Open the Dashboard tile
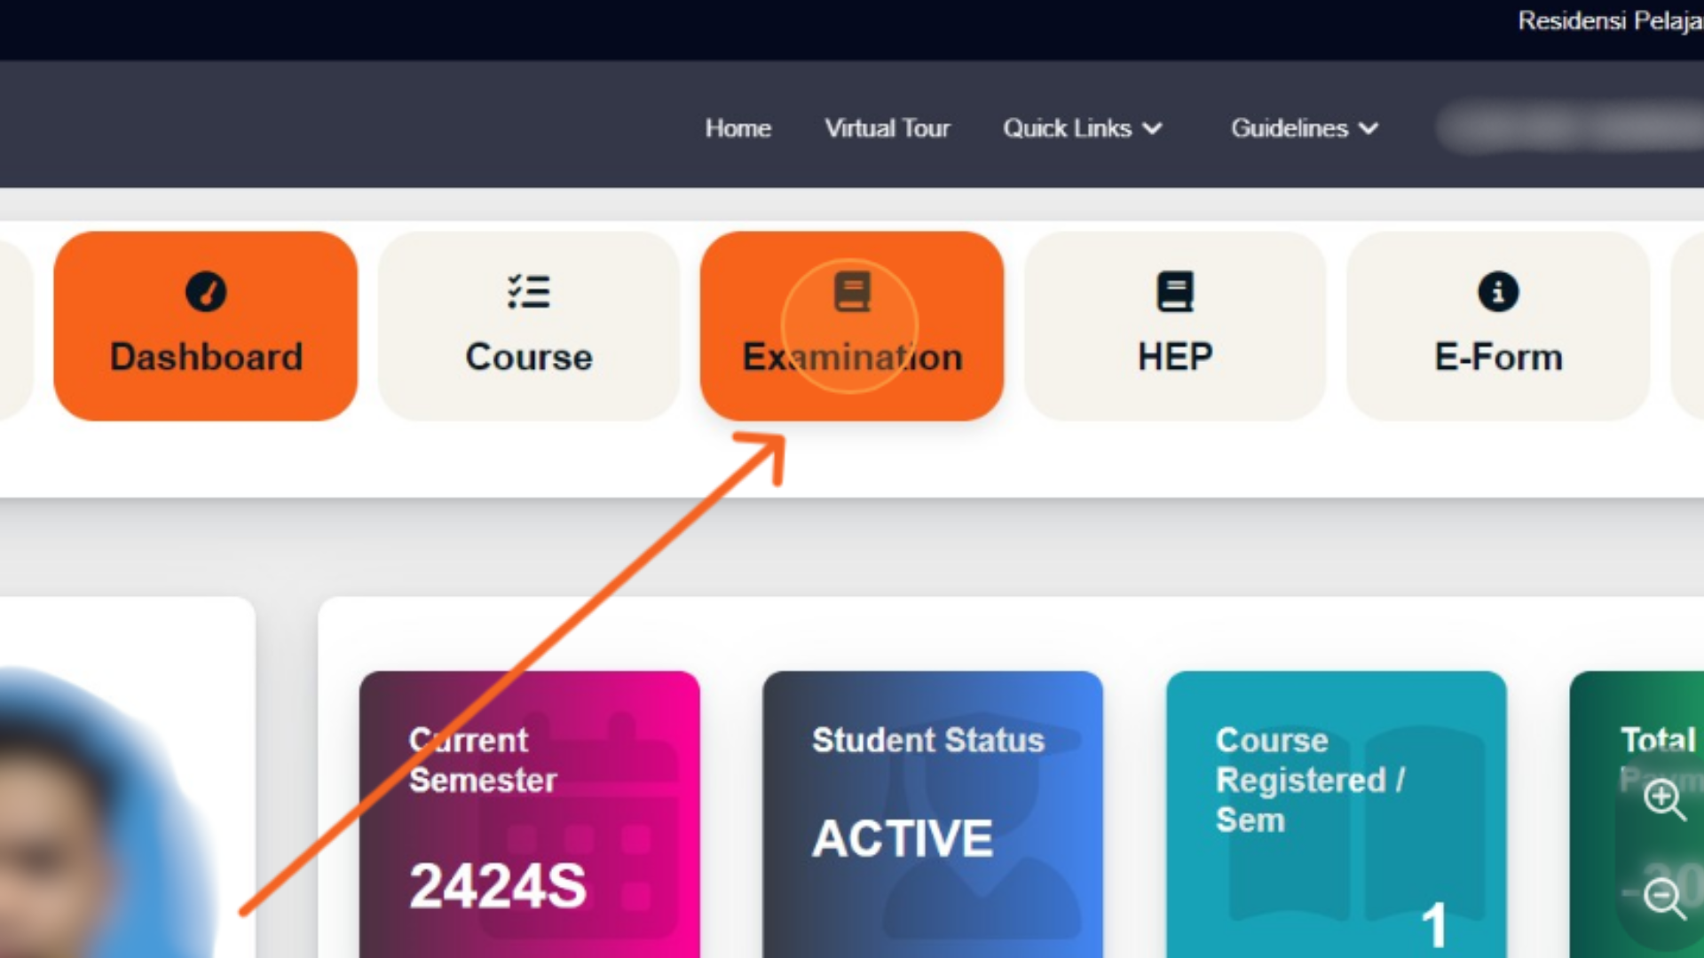The image size is (1704, 958). click(206, 326)
